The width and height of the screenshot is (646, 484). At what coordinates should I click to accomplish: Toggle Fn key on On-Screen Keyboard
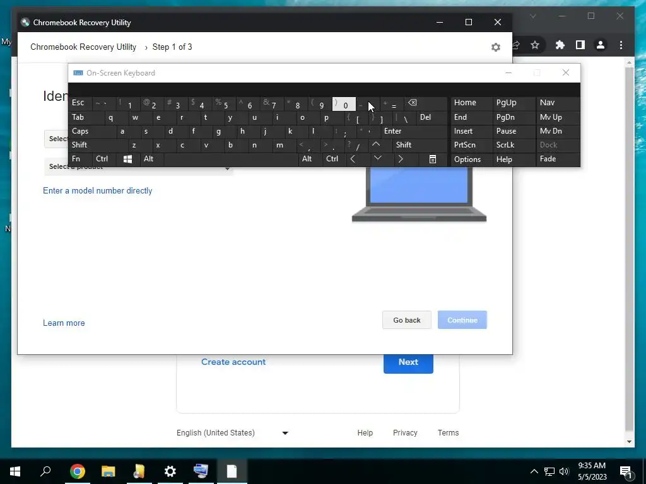[x=80, y=159]
